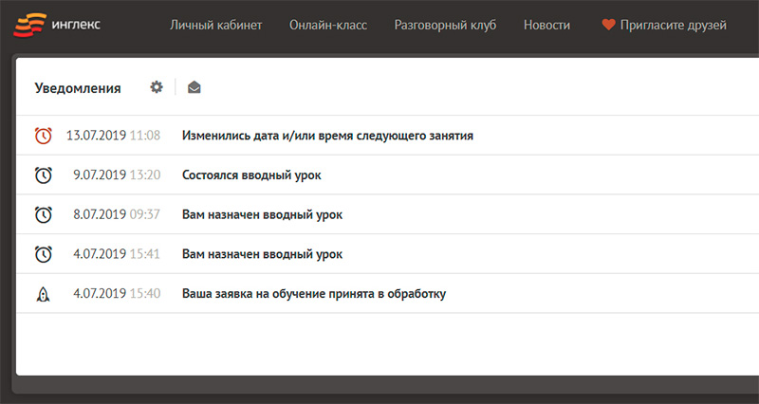Click heart icon next to Пригласите друзей
759x404 pixels.
[x=608, y=25]
